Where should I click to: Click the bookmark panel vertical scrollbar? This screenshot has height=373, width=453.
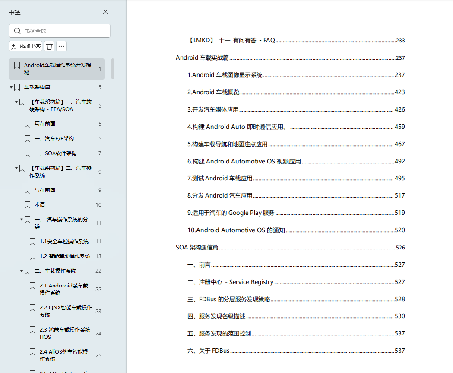click(113, 69)
